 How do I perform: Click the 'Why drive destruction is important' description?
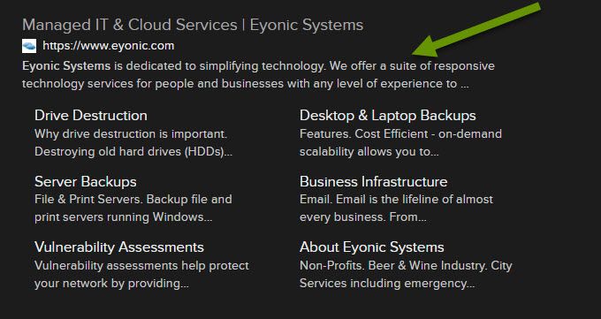tap(131, 133)
